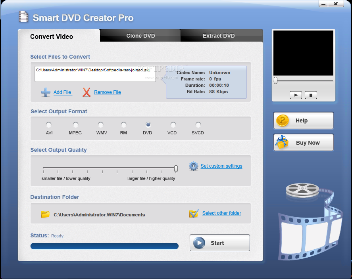Open Help button
The height and width of the screenshot is (279, 352).
click(x=303, y=120)
